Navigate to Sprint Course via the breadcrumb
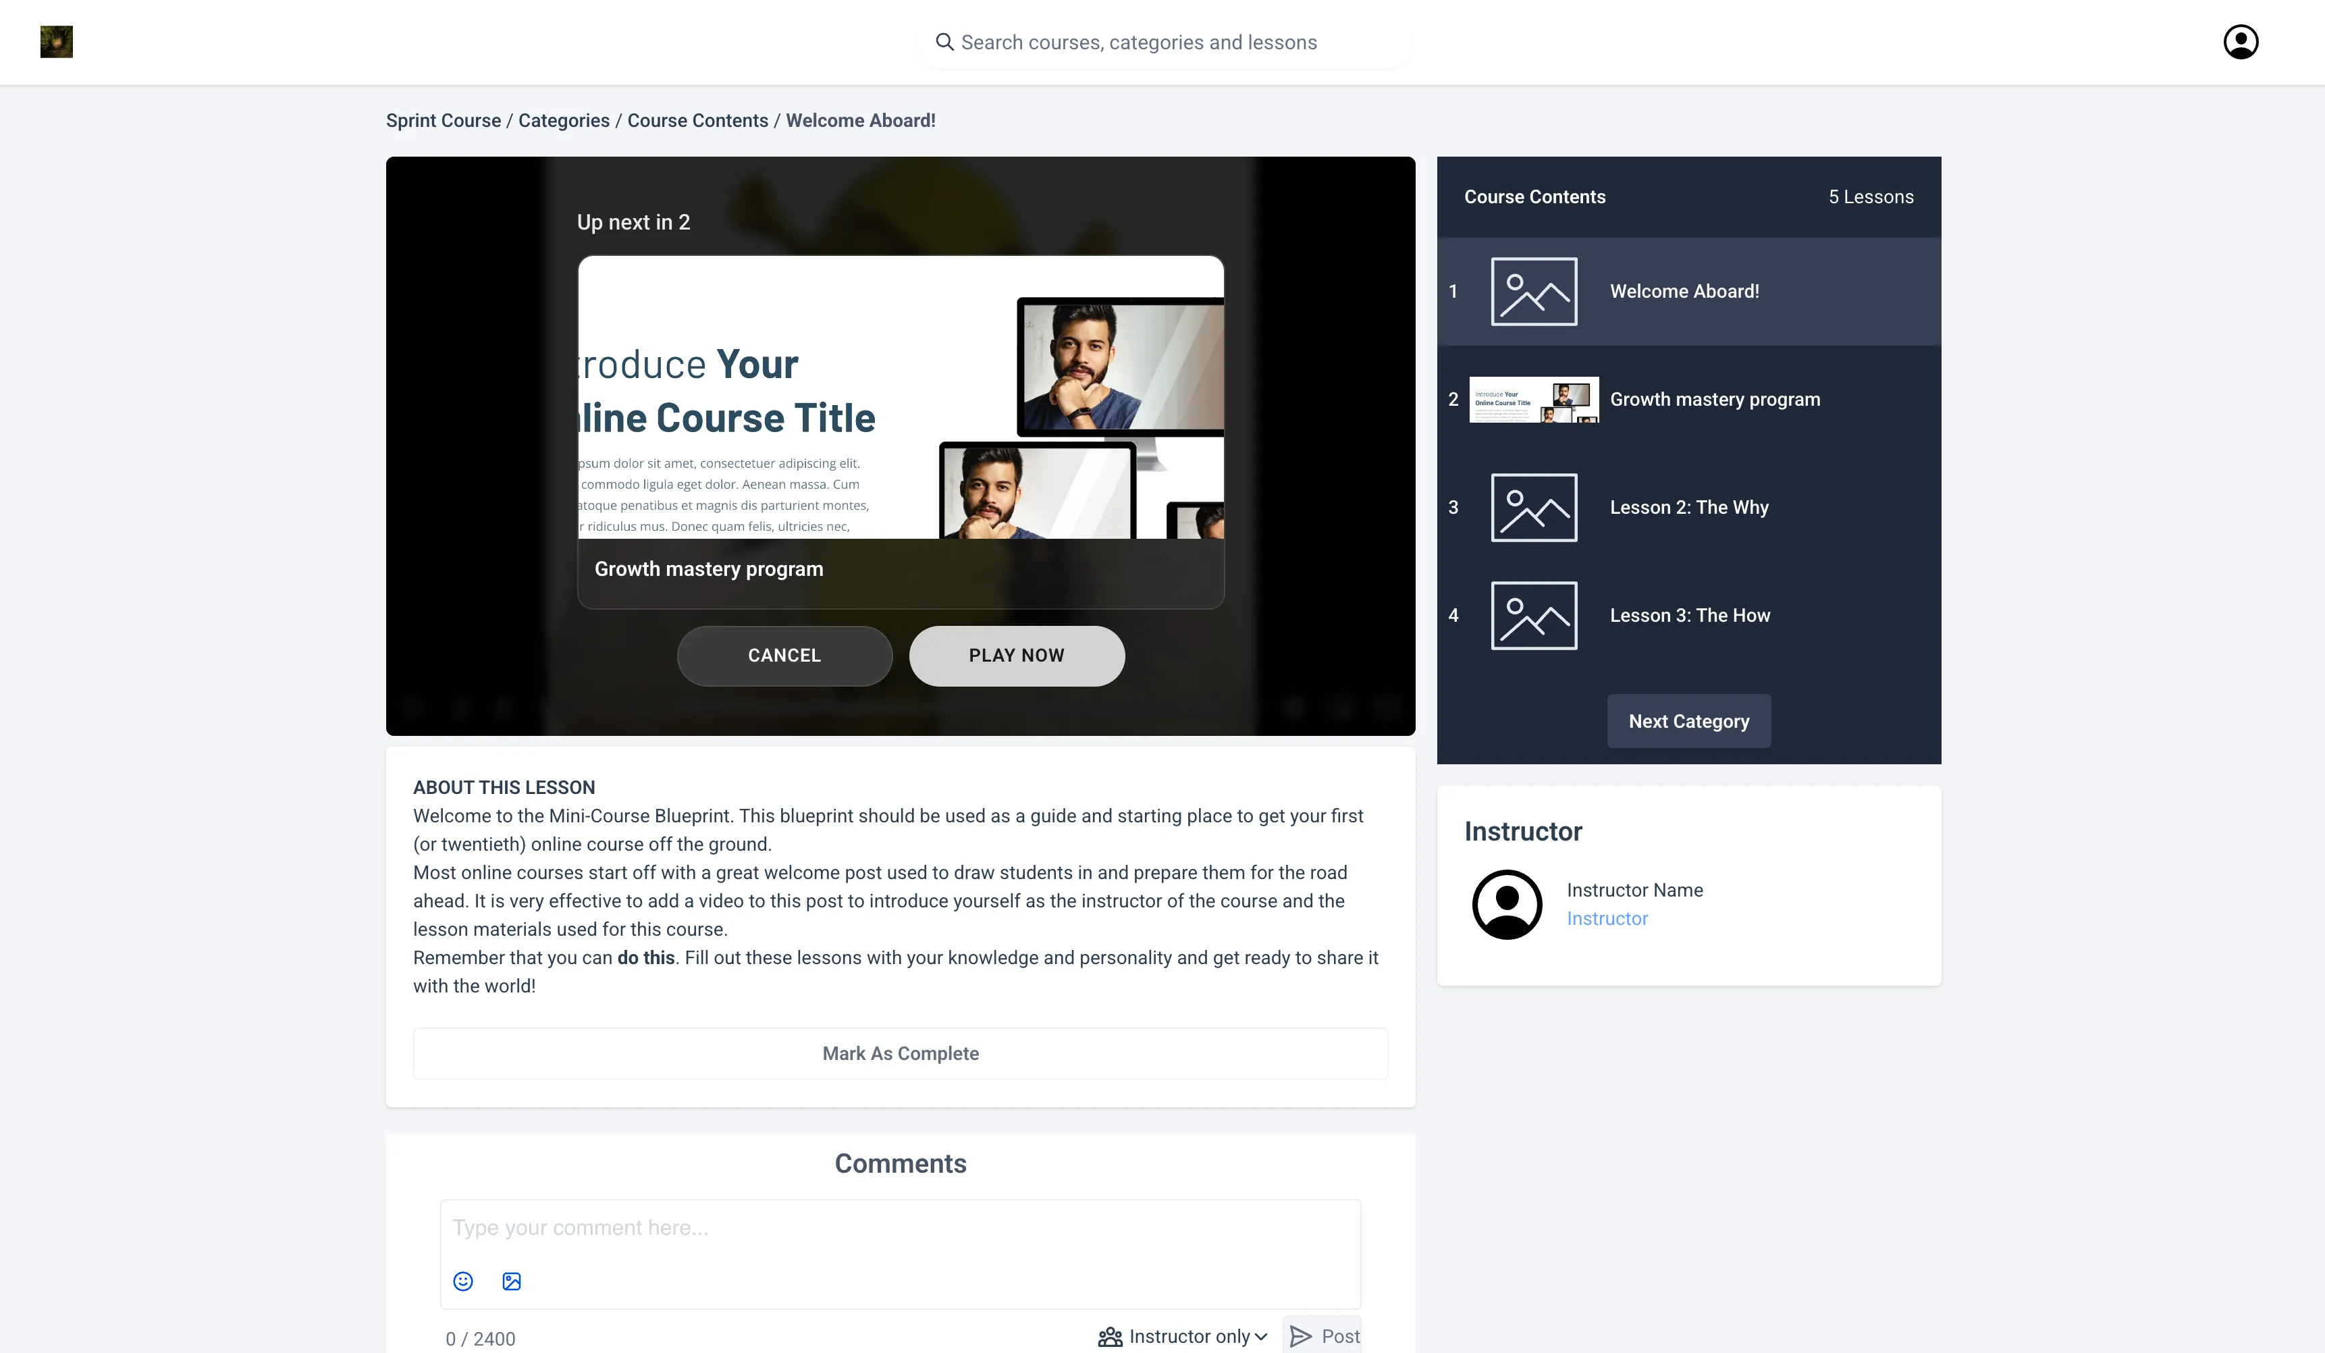 pyautogui.click(x=443, y=120)
